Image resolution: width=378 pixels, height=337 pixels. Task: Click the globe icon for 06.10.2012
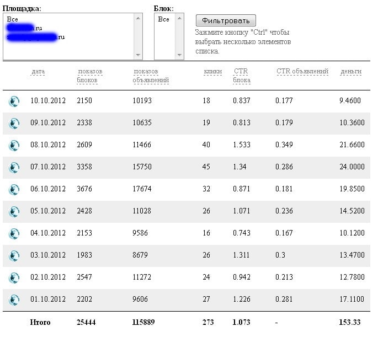14,190
